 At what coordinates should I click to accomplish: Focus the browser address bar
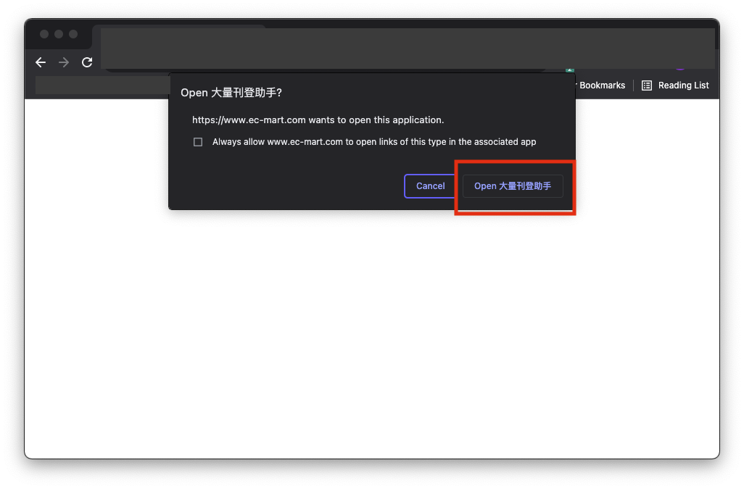(326, 62)
